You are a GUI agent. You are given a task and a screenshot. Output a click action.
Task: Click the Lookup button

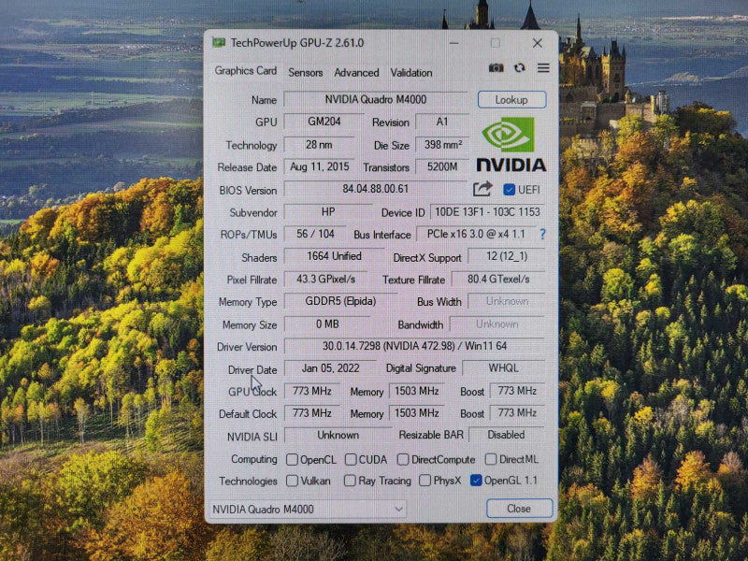tap(511, 100)
